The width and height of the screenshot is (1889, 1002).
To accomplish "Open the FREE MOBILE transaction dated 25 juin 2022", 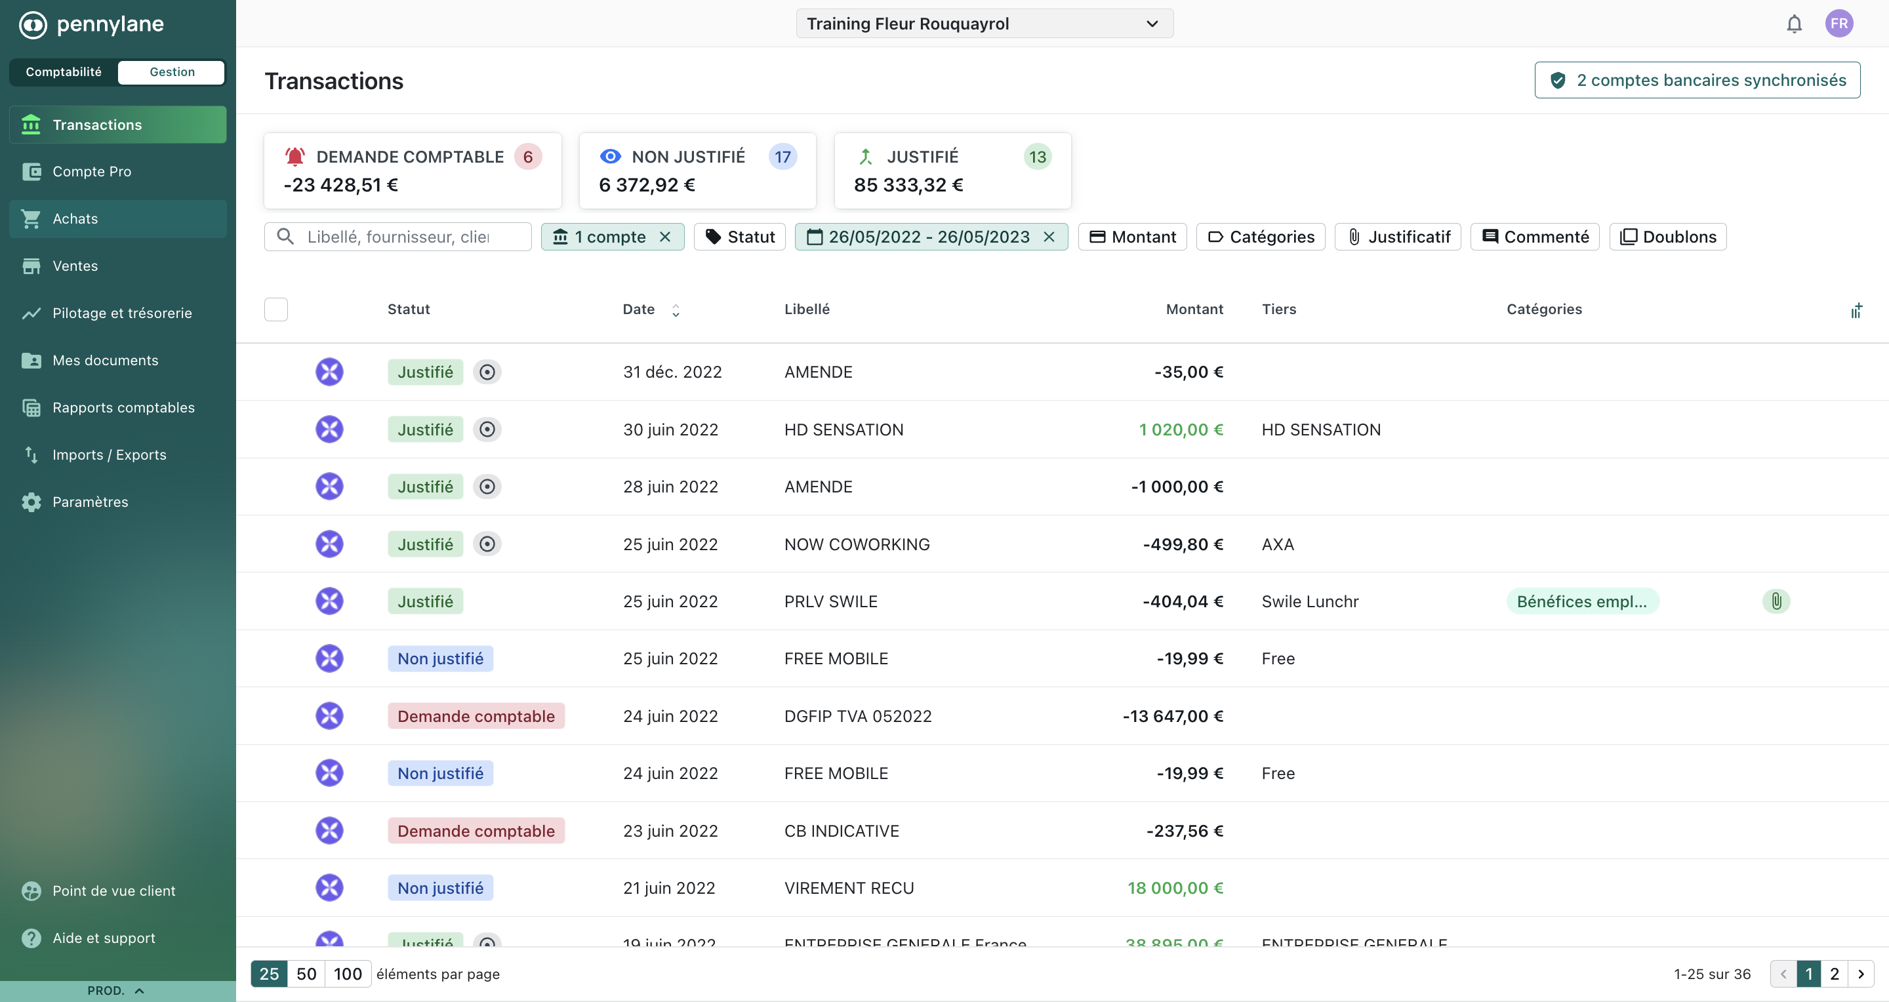I will pos(1062,658).
